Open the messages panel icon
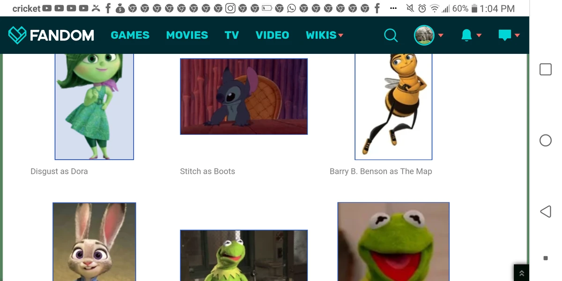Viewport: 562px width, 281px height. pos(505,35)
